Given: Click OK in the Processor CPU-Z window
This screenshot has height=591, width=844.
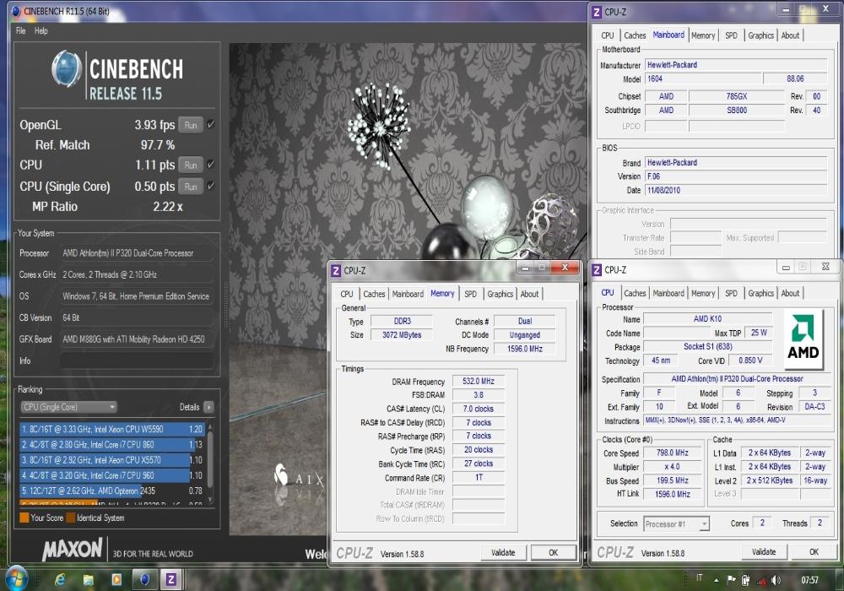Looking at the screenshot, I should tap(814, 551).
